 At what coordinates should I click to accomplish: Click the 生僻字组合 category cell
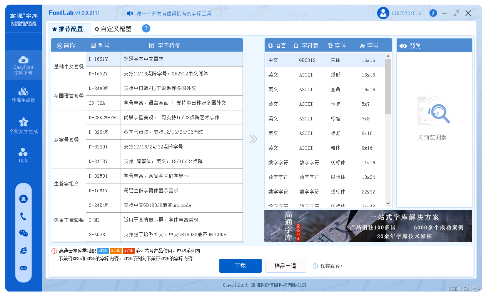click(69, 183)
